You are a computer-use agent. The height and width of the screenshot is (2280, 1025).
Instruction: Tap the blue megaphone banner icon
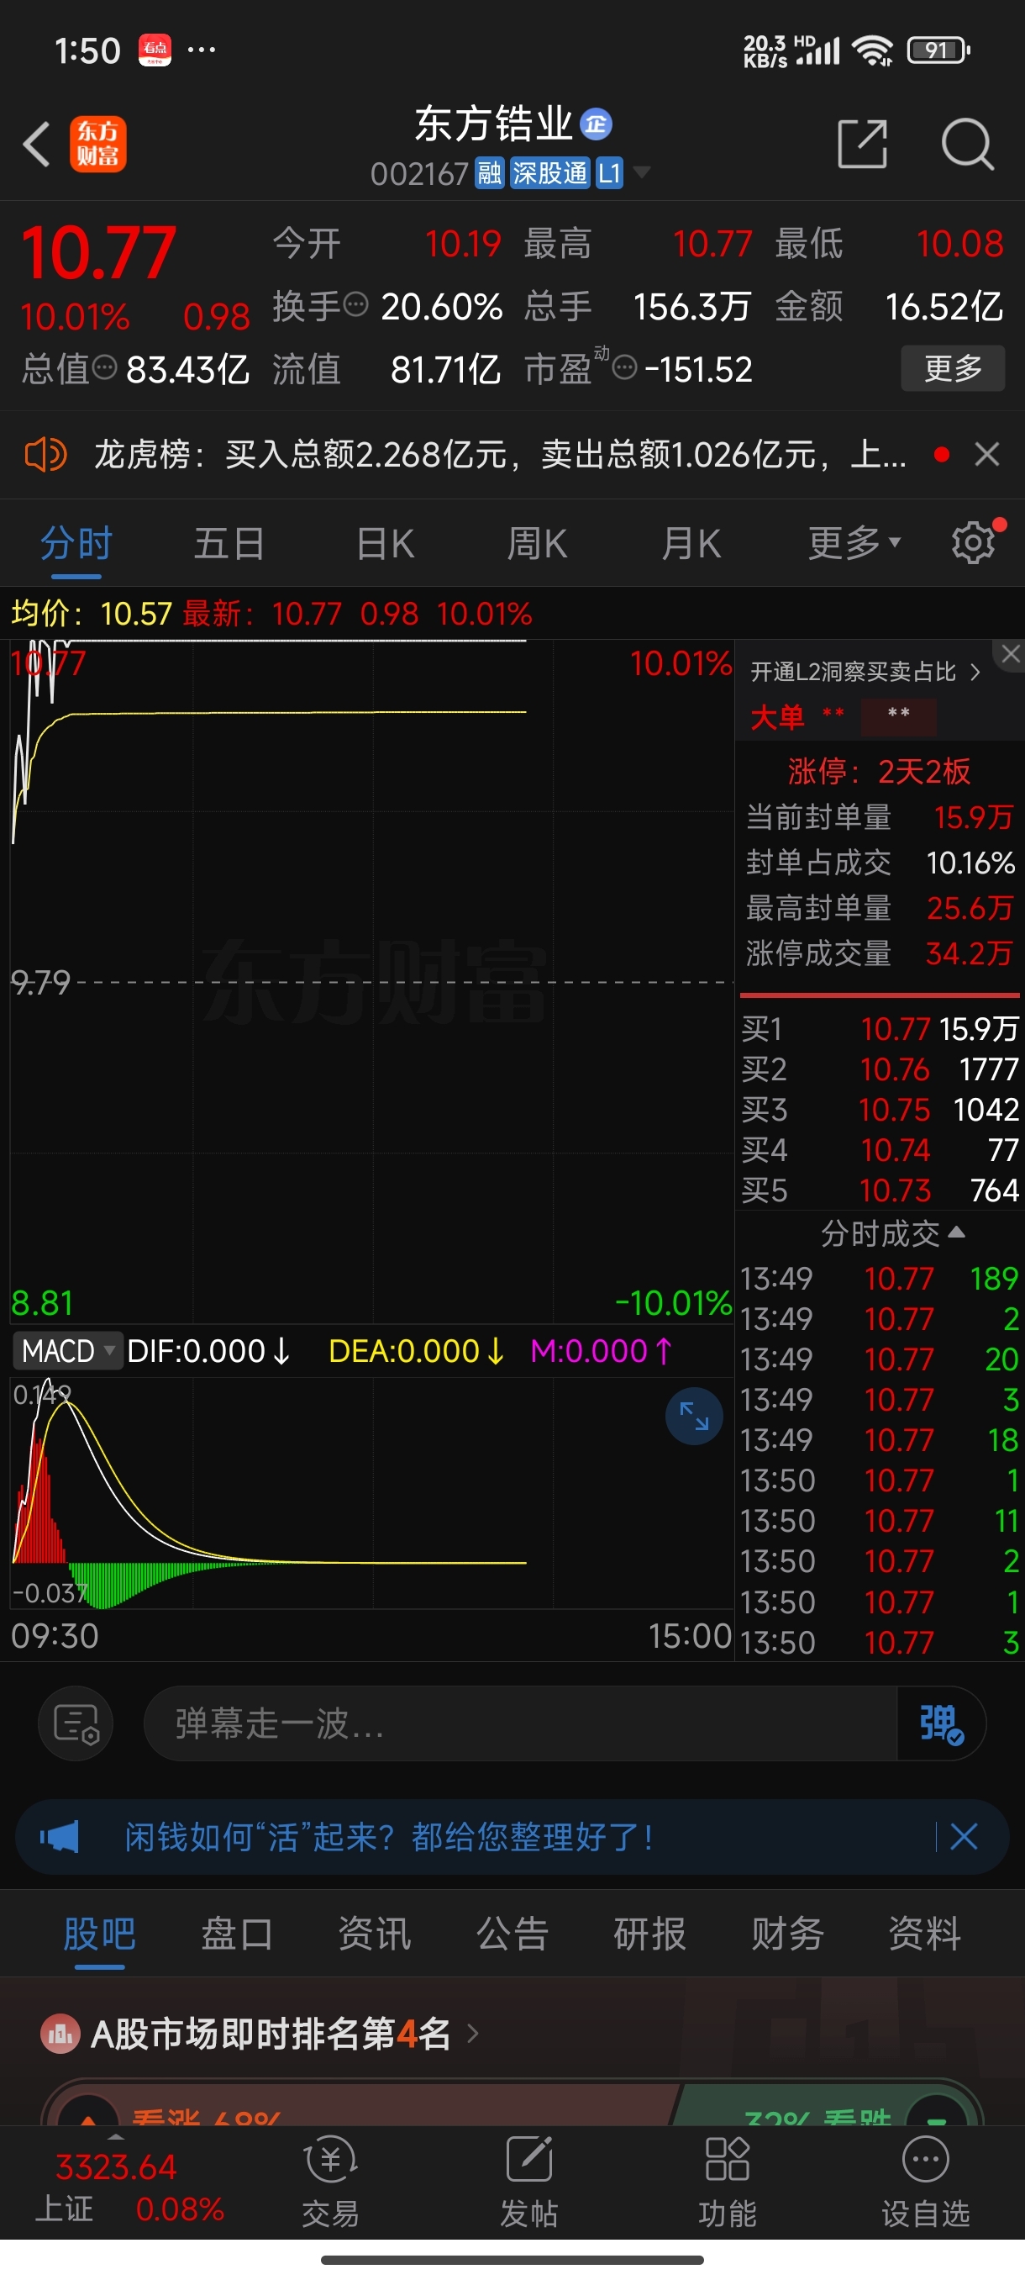pos(60,1838)
